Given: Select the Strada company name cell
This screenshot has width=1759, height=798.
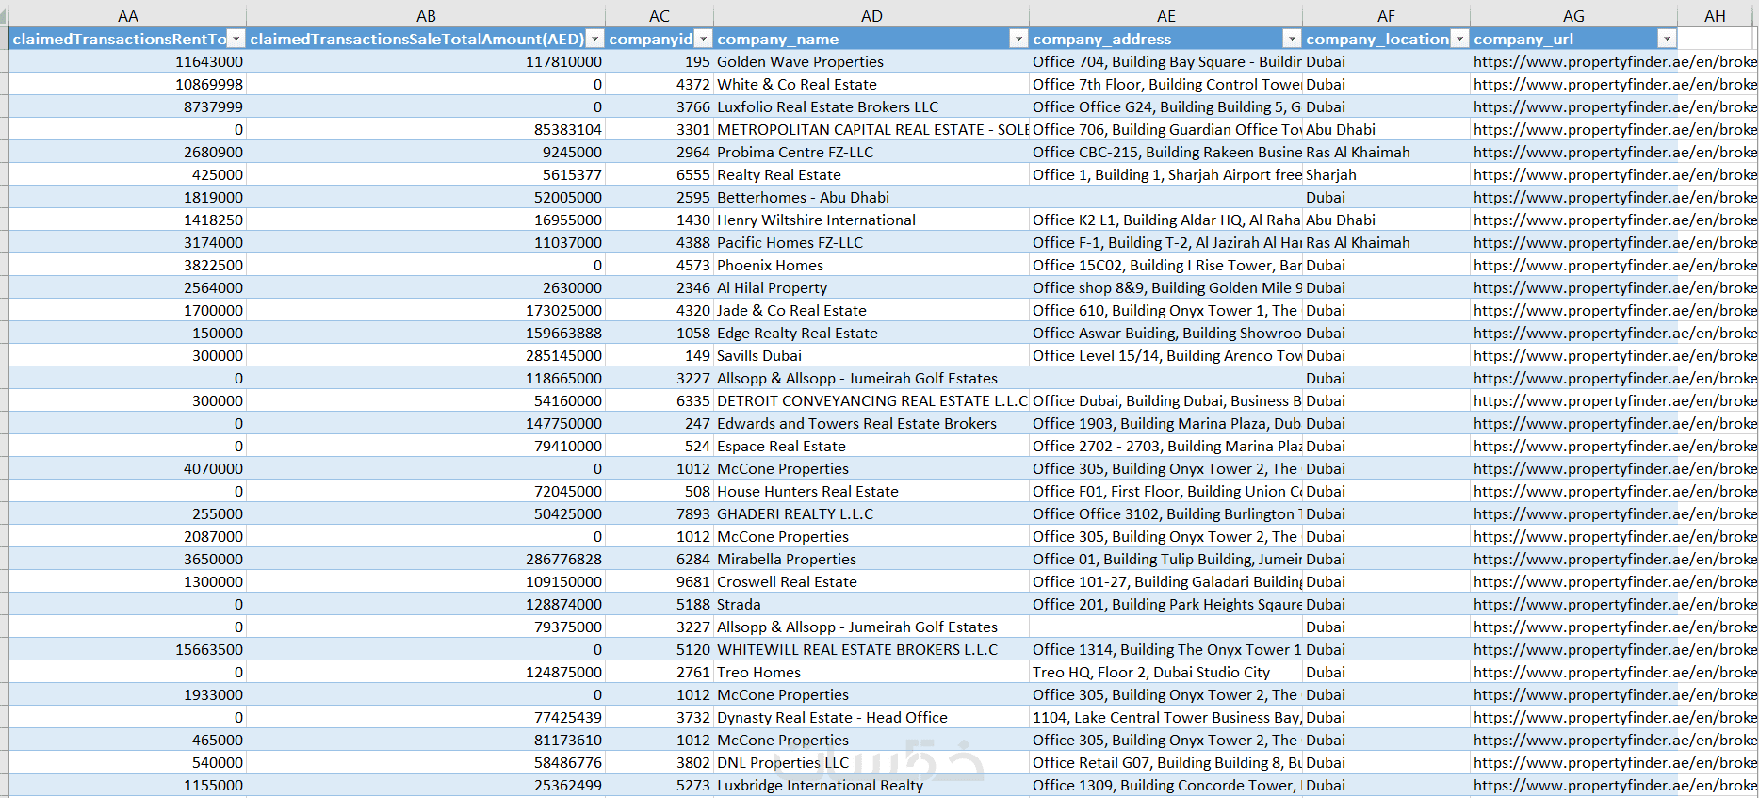Looking at the screenshot, I should point(871,604).
